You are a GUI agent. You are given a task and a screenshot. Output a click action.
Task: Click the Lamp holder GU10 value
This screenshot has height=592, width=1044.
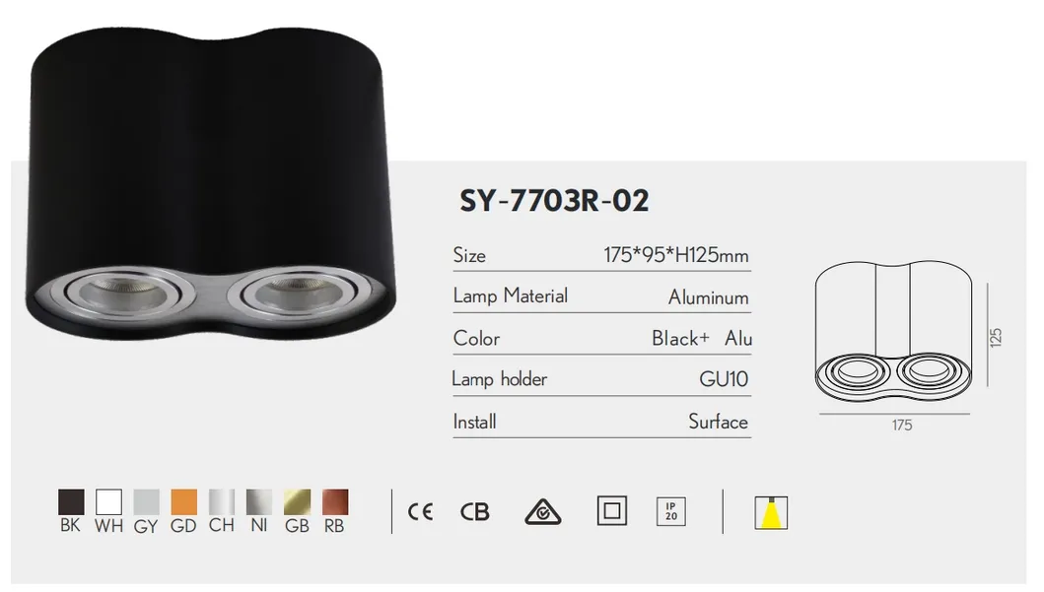click(724, 379)
